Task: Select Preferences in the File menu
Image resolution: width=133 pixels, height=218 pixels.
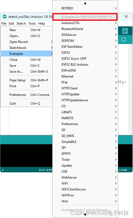Action: (27, 95)
